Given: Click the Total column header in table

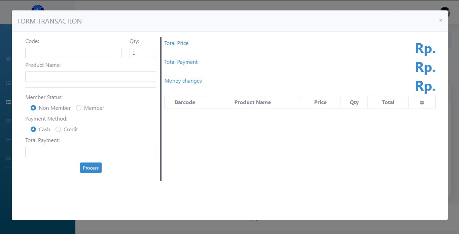Looking at the screenshot, I should click(x=388, y=102).
